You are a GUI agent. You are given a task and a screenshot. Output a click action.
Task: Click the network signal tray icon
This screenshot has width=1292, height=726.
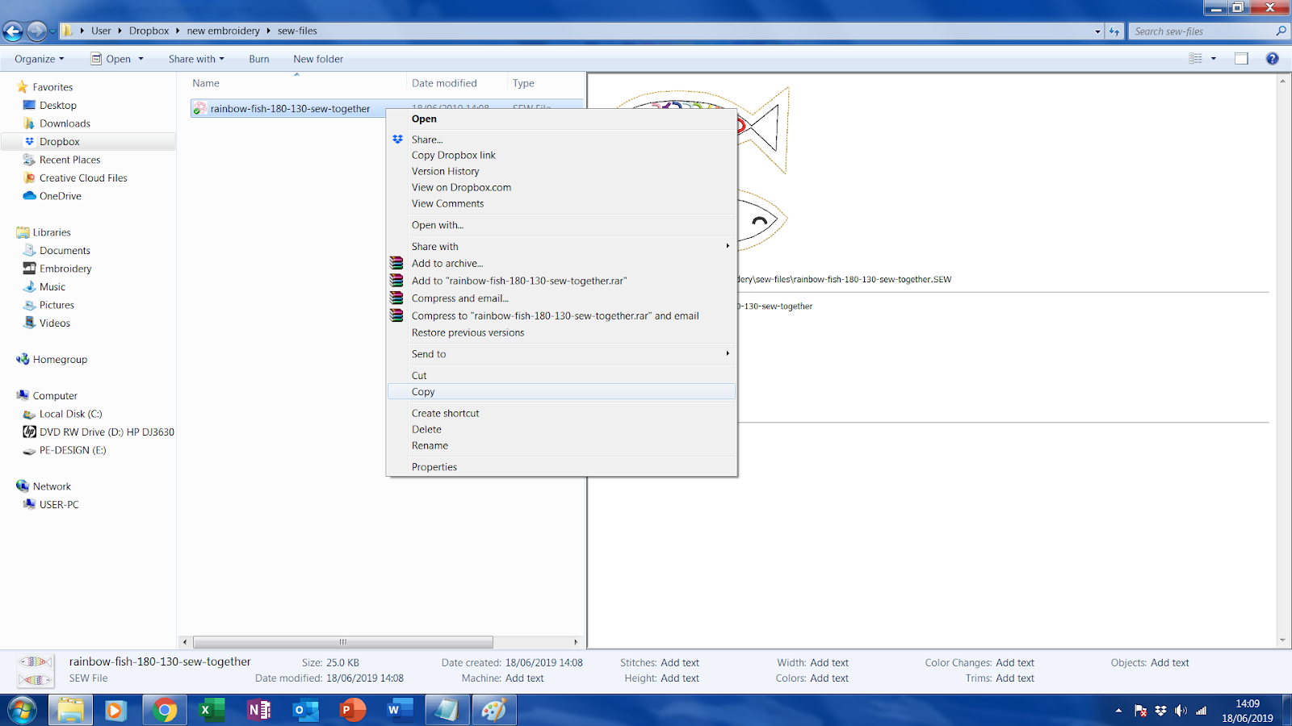1202,711
